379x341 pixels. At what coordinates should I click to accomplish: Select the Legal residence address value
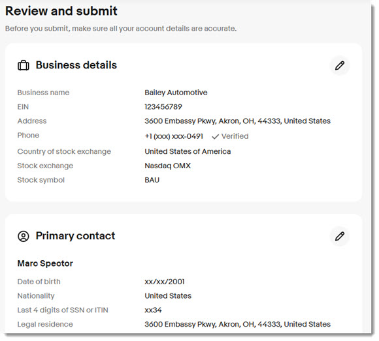coord(237,324)
